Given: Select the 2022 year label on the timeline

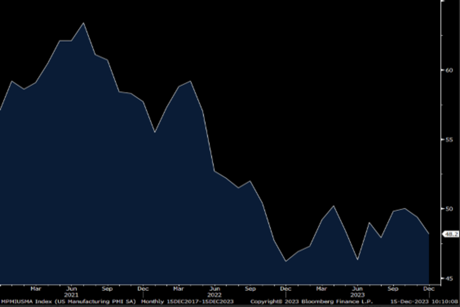Looking at the screenshot, I should [215, 295].
